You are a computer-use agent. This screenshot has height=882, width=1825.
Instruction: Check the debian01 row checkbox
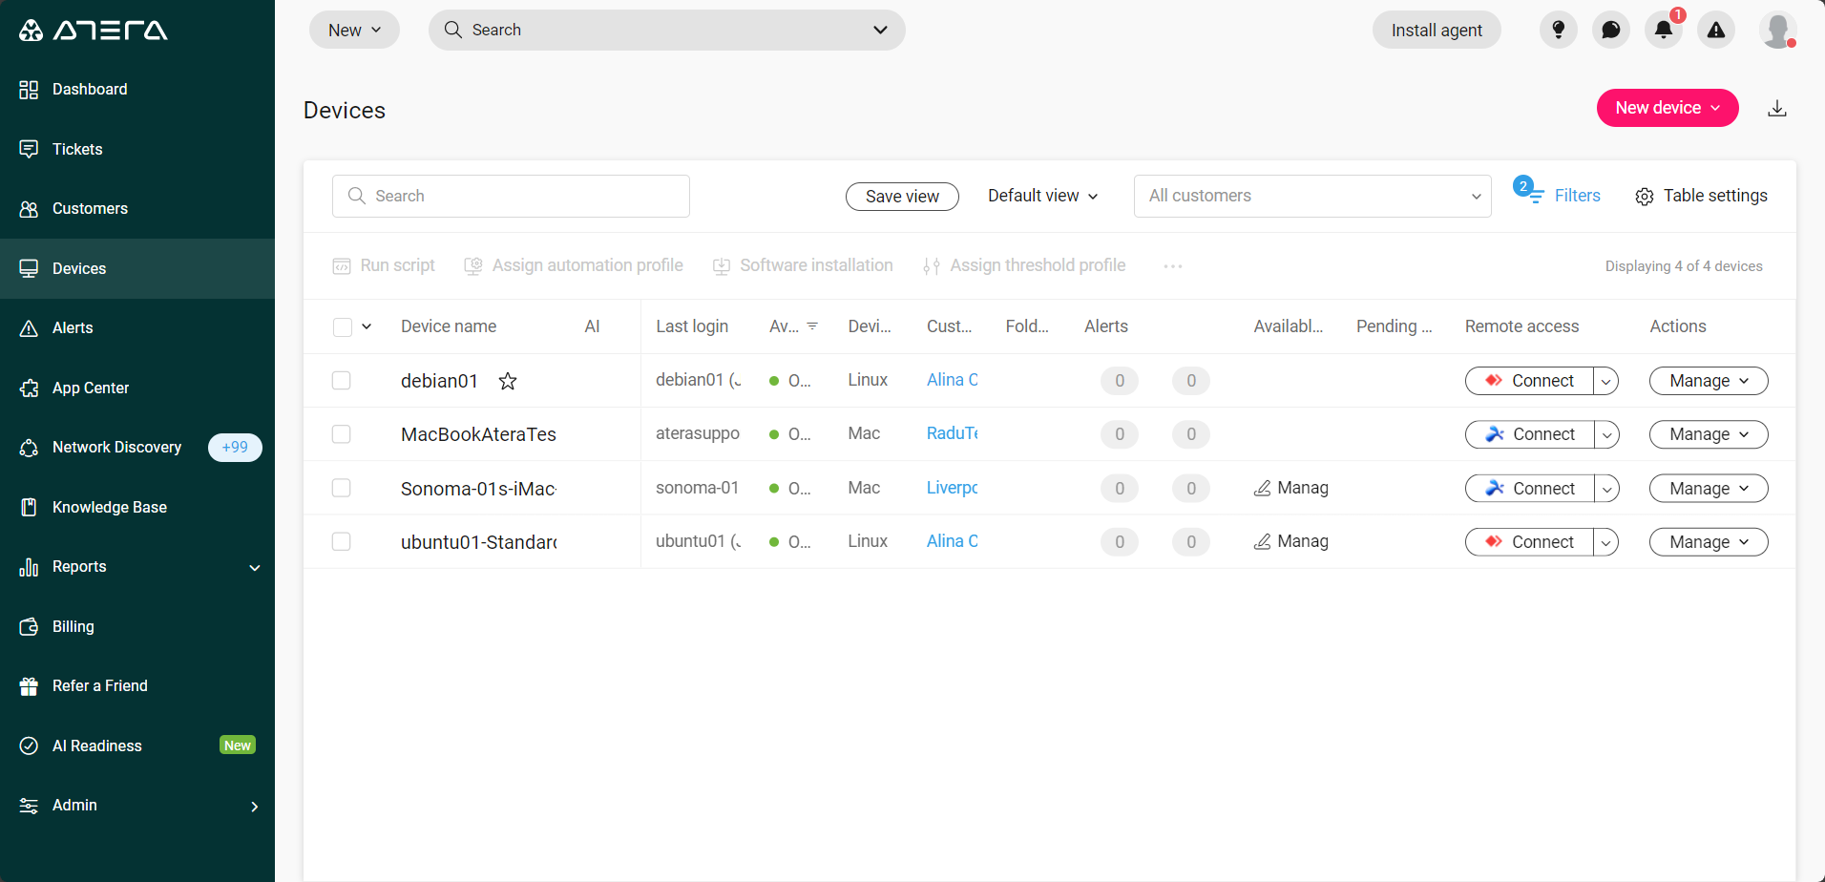point(342,381)
